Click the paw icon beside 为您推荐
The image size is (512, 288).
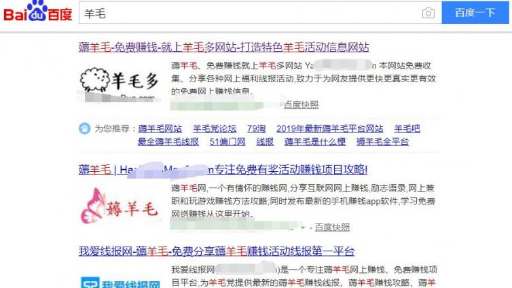pyautogui.click(x=85, y=128)
